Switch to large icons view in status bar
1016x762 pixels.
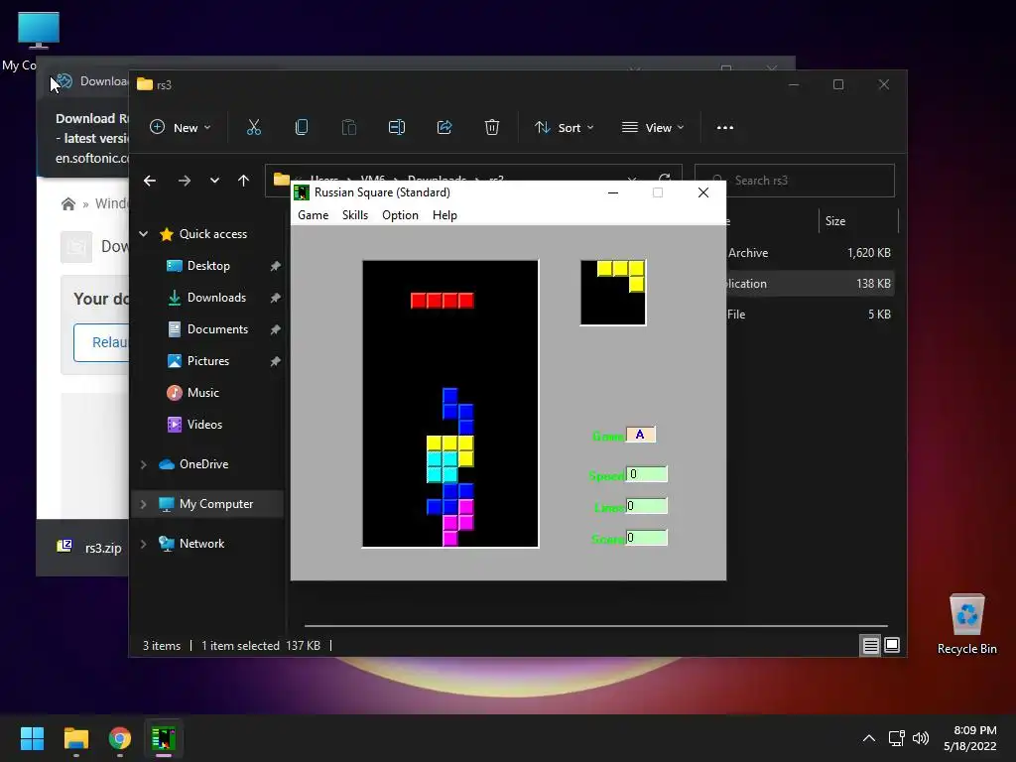point(892,645)
